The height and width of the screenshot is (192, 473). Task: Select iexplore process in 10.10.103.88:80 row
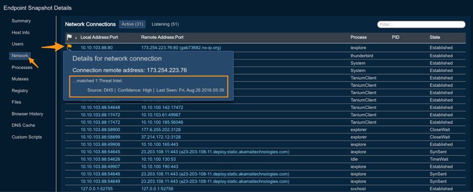click(359, 48)
